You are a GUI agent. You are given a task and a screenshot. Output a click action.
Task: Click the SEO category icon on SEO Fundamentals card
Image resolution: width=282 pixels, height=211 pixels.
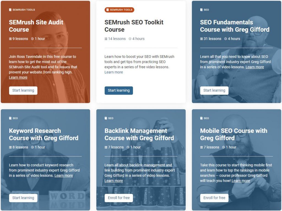pyautogui.click(x=201, y=10)
